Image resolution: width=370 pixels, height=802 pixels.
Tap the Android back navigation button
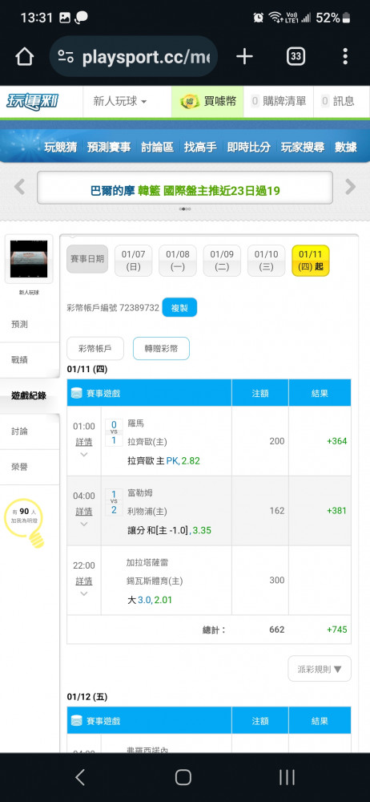point(80,777)
